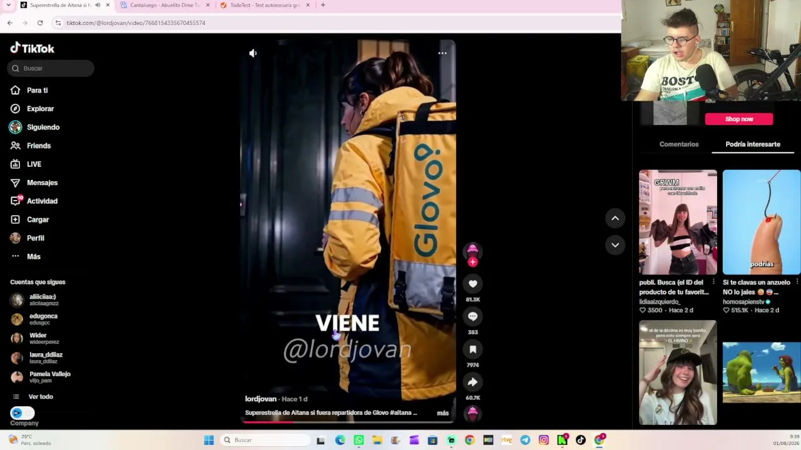Like the video with the heart icon
801x450 pixels.
pos(472,284)
